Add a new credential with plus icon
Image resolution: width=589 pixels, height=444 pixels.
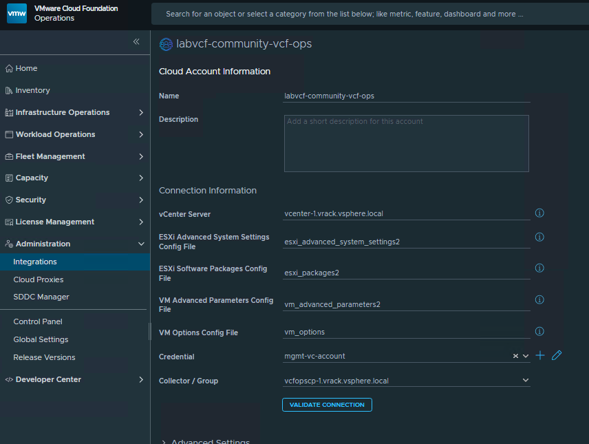[x=540, y=355]
